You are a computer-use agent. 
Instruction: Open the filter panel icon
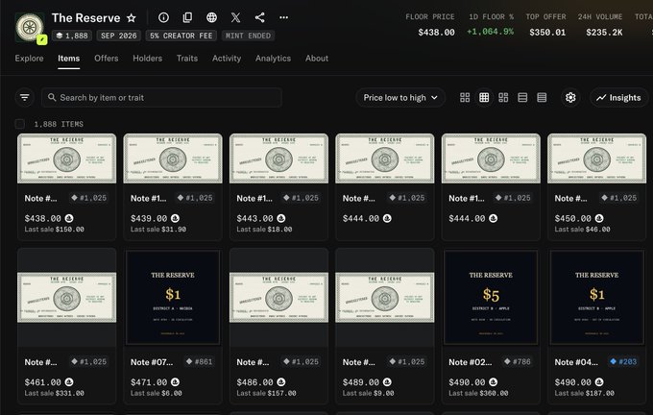coord(25,97)
